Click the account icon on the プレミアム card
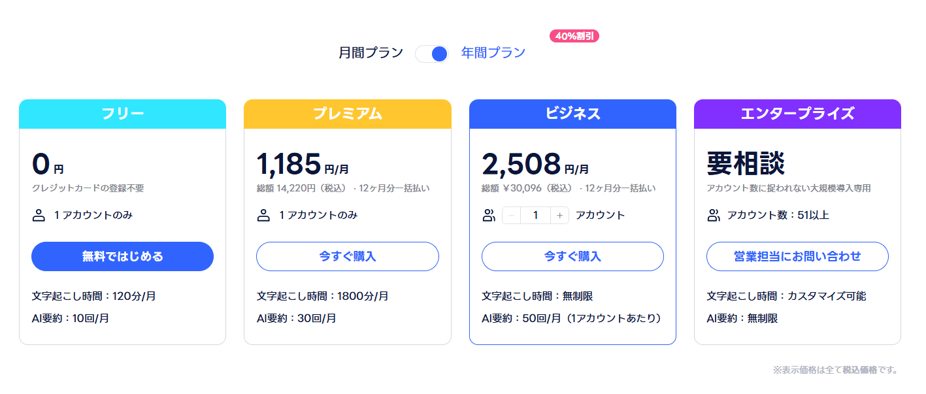 click(x=263, y=215)
